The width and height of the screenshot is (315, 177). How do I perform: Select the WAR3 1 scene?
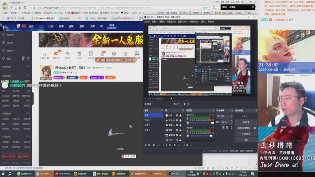coord(153,120)
